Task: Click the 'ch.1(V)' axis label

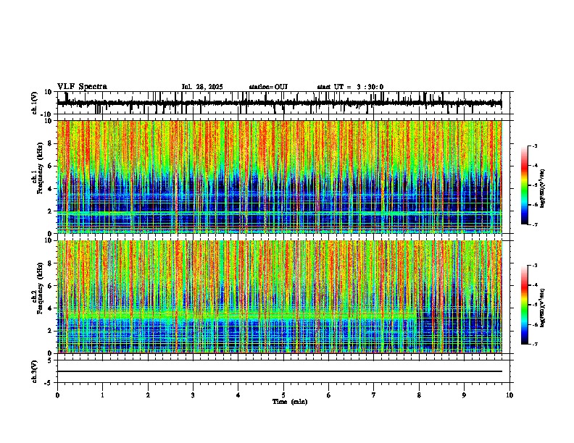Action: tap(35, 103)
